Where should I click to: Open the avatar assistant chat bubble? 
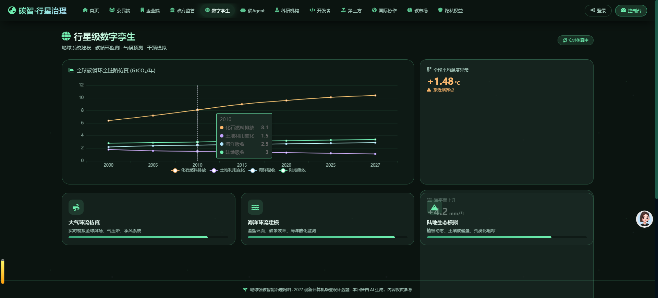pos(644,219)
